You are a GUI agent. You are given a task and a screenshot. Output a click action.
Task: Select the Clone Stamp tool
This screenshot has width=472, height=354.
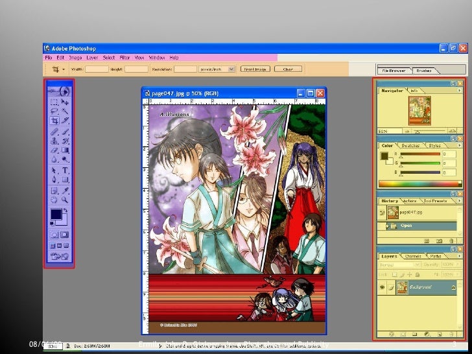pos(54,141)
